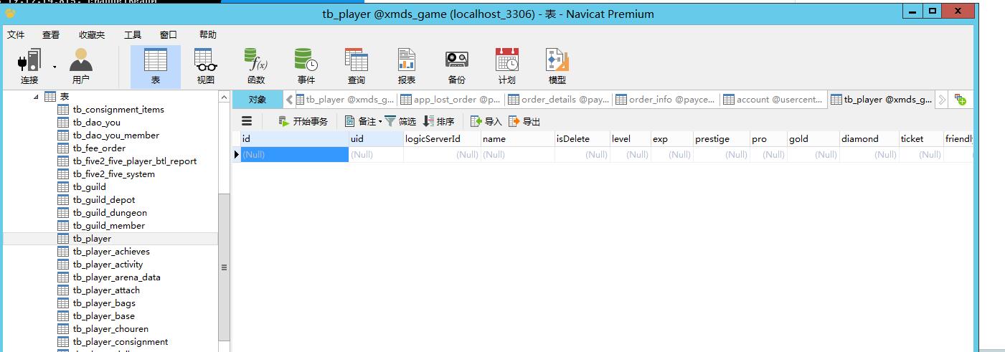Image resolution: width=1005 pixels, height=352 pixels.
Task: Select the 视图 (View) toolbar icon
Action: point(206,66)
